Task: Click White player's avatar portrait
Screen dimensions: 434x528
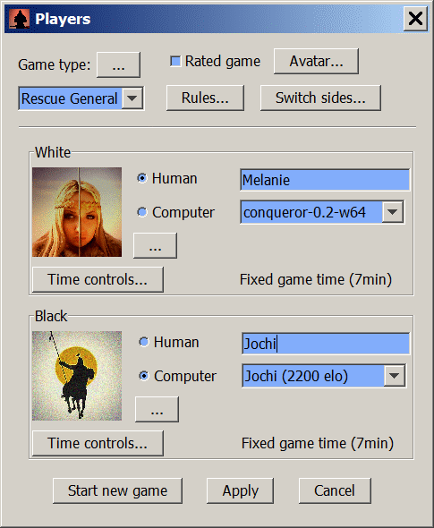Action: pyautogui.click(x=77, y=212)
